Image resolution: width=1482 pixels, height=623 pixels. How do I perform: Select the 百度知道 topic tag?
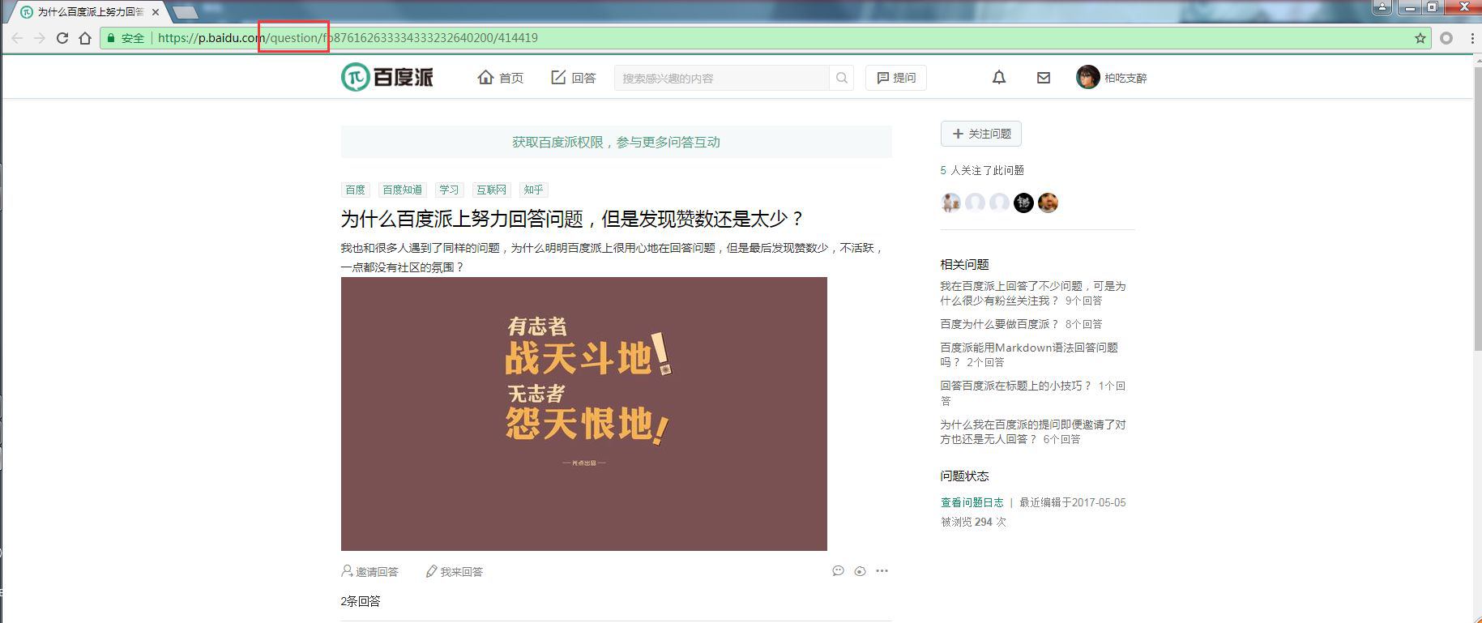(x=402, y=190)
